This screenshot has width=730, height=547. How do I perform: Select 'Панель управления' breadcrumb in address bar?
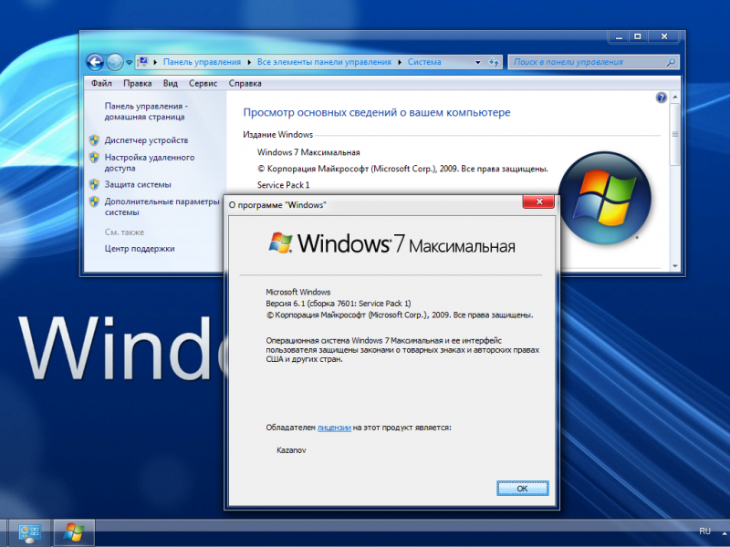(202, 62)
